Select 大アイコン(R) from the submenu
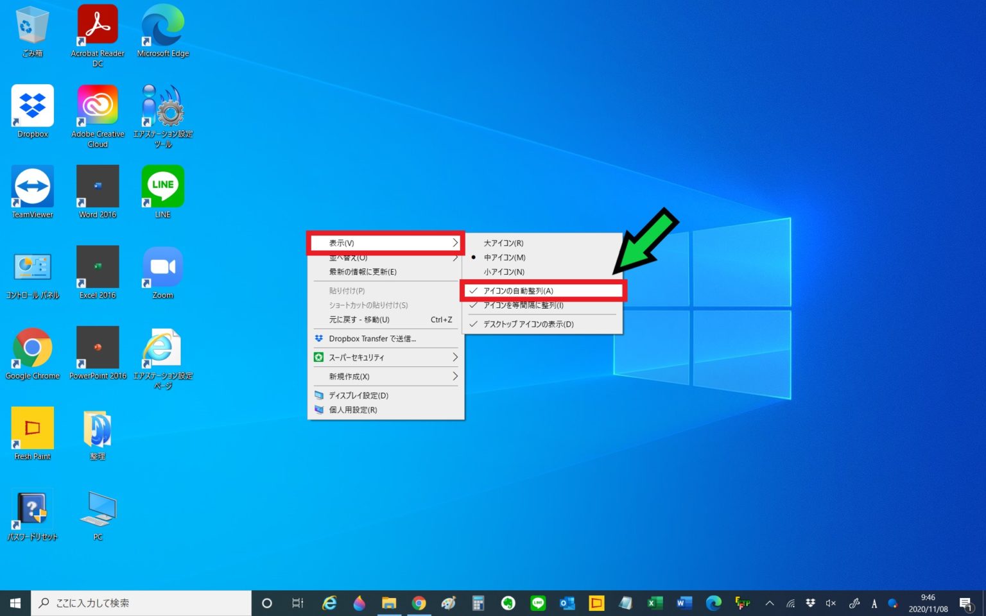 click(x=503, y=243)
